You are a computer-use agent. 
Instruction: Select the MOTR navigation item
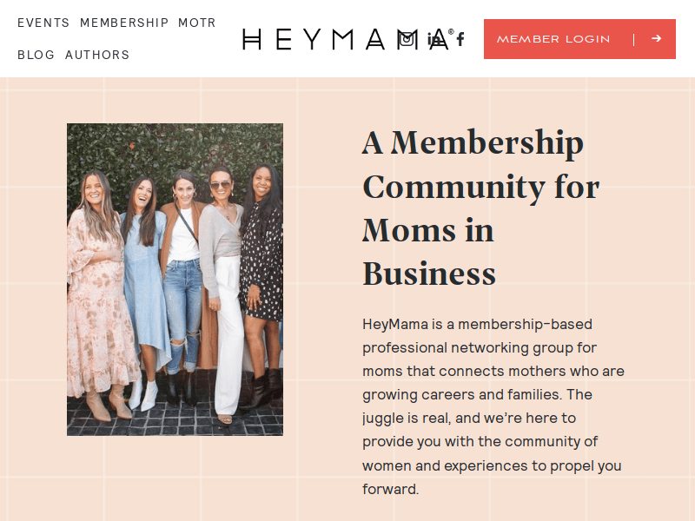coord(197,23)
